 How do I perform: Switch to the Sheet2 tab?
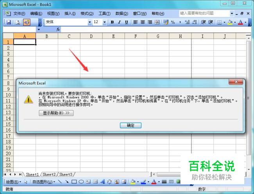(x=49, y=174)
